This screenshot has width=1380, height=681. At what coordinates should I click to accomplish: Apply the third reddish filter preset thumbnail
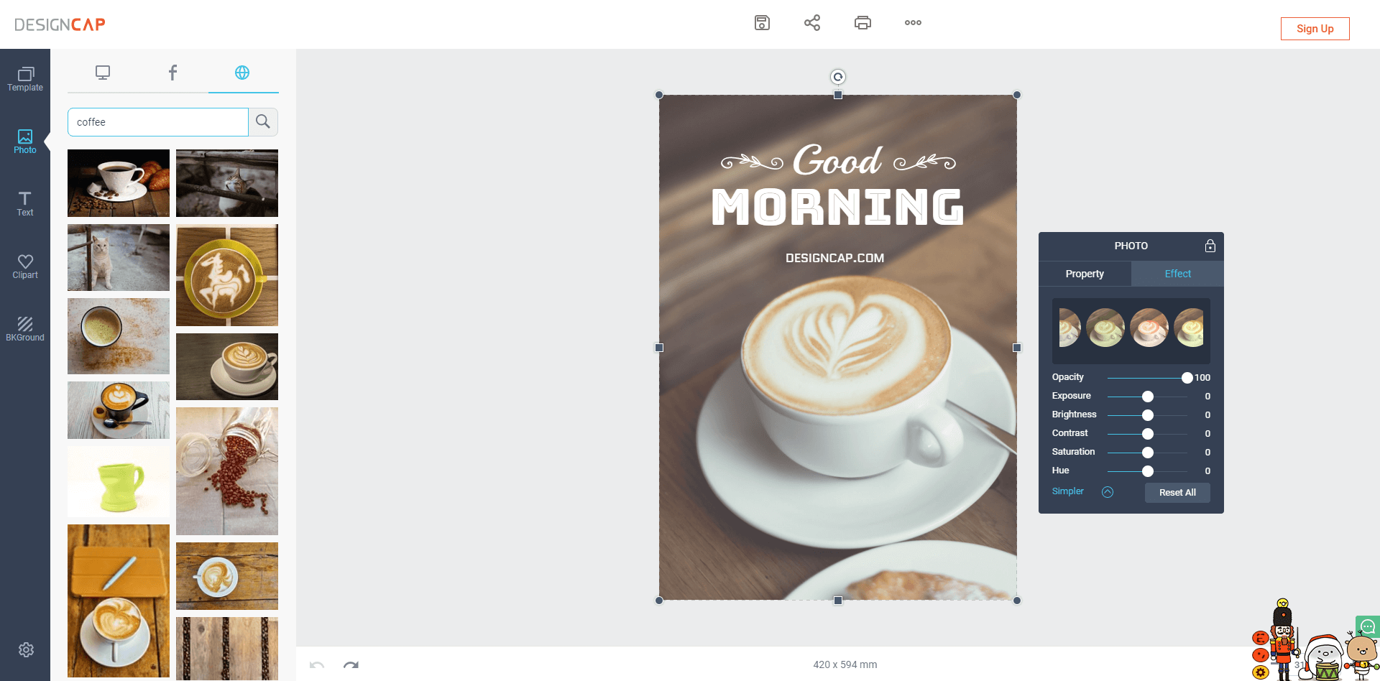click(1149, 328)
